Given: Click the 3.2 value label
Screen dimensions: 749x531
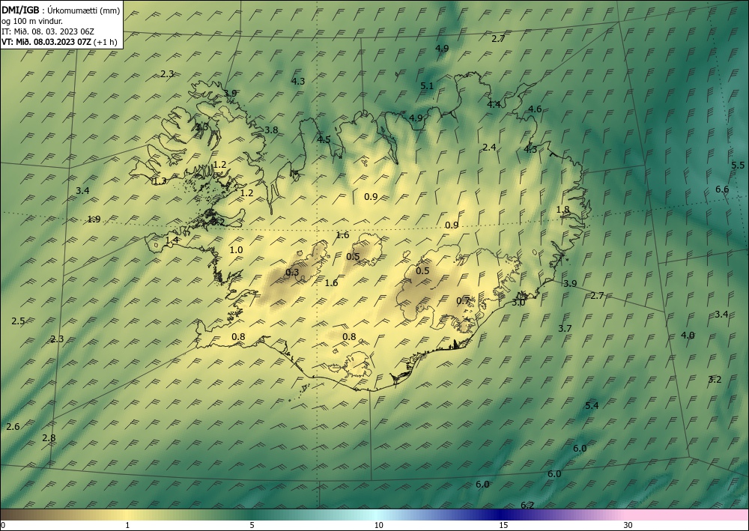Looking at the screenshot, I should click(x=715, y=380).
